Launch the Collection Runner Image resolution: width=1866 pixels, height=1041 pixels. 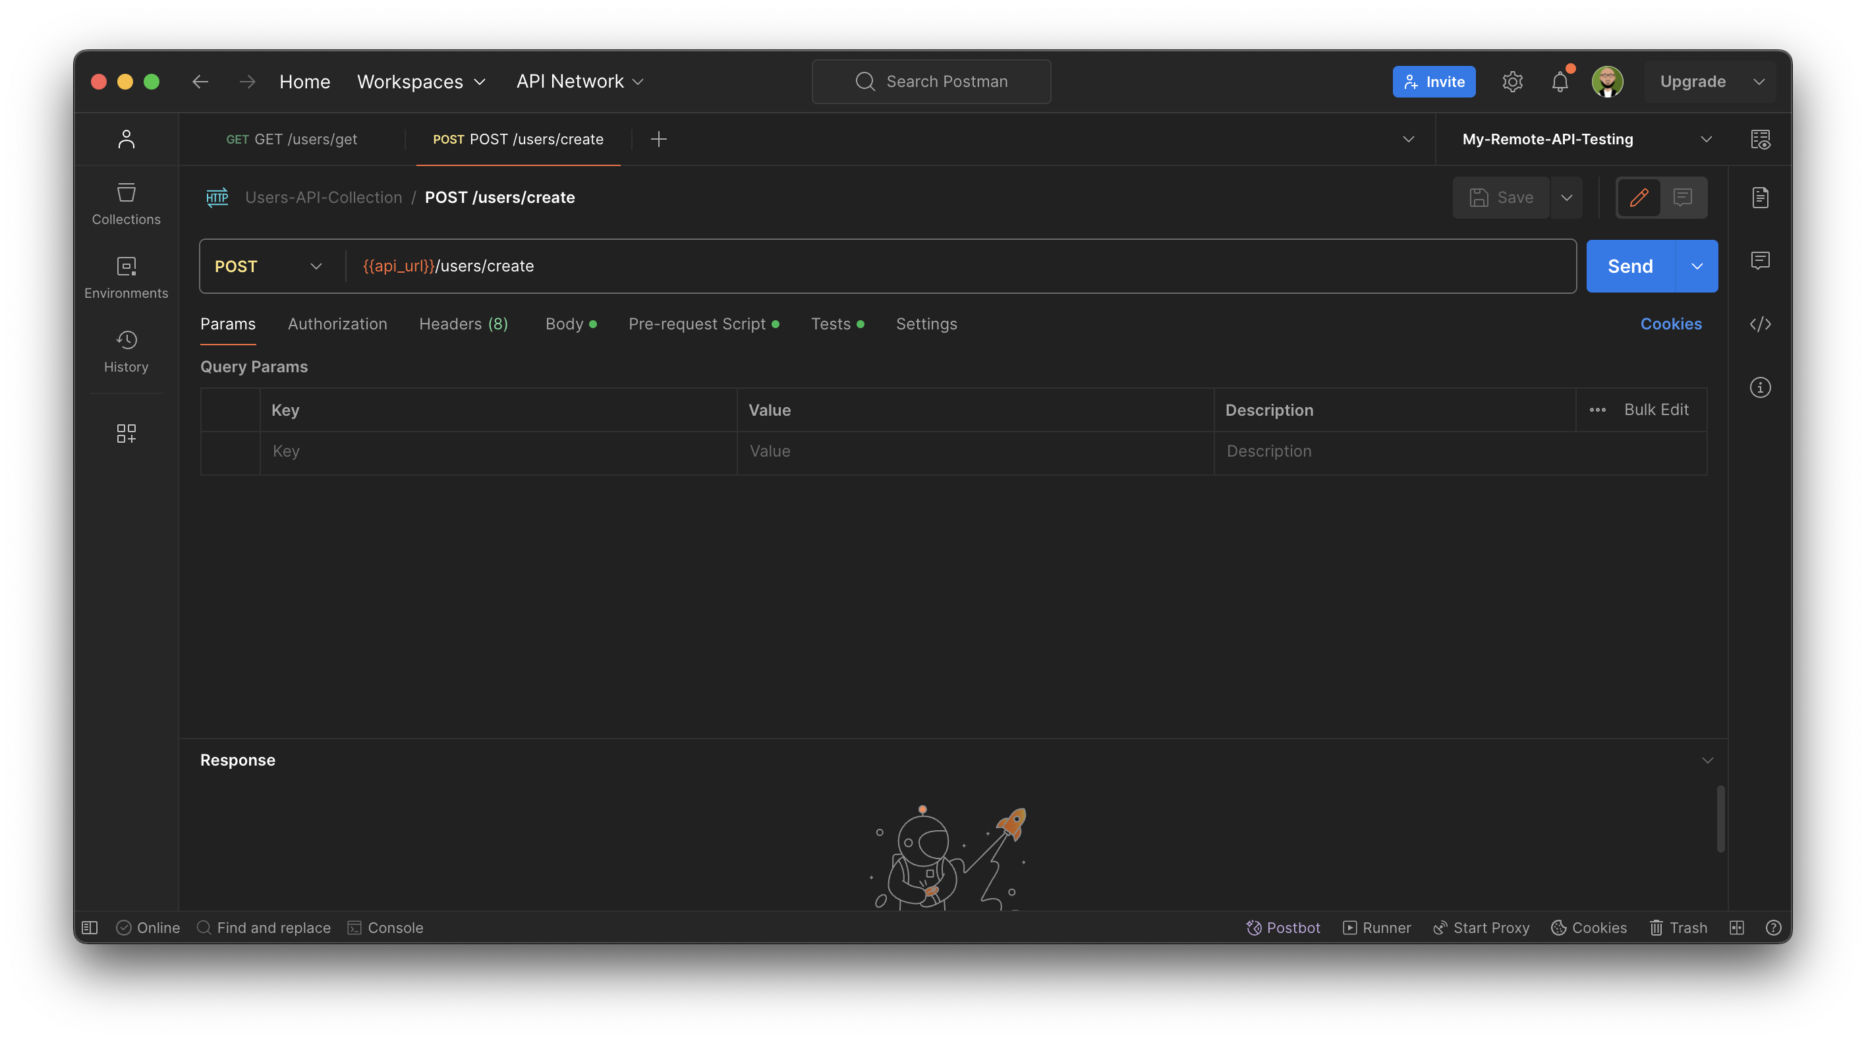(1377, 927)
